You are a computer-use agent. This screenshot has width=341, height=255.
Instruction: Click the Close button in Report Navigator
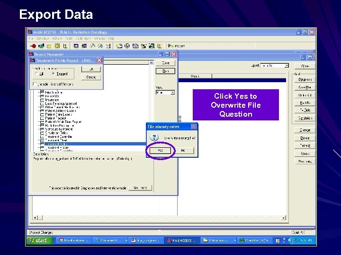pyautogui.click(x=165, y=63)
